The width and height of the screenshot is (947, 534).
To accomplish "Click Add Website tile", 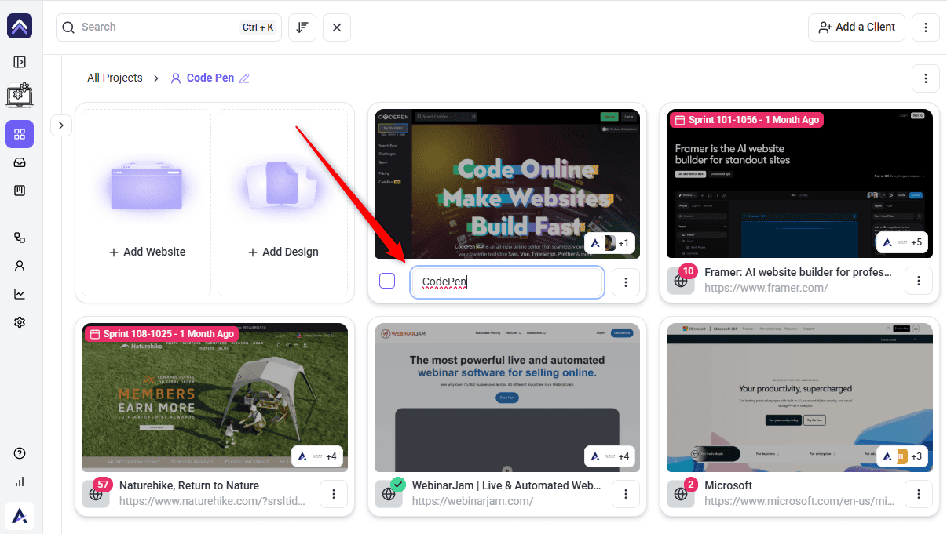I will [x=147, y=202].
